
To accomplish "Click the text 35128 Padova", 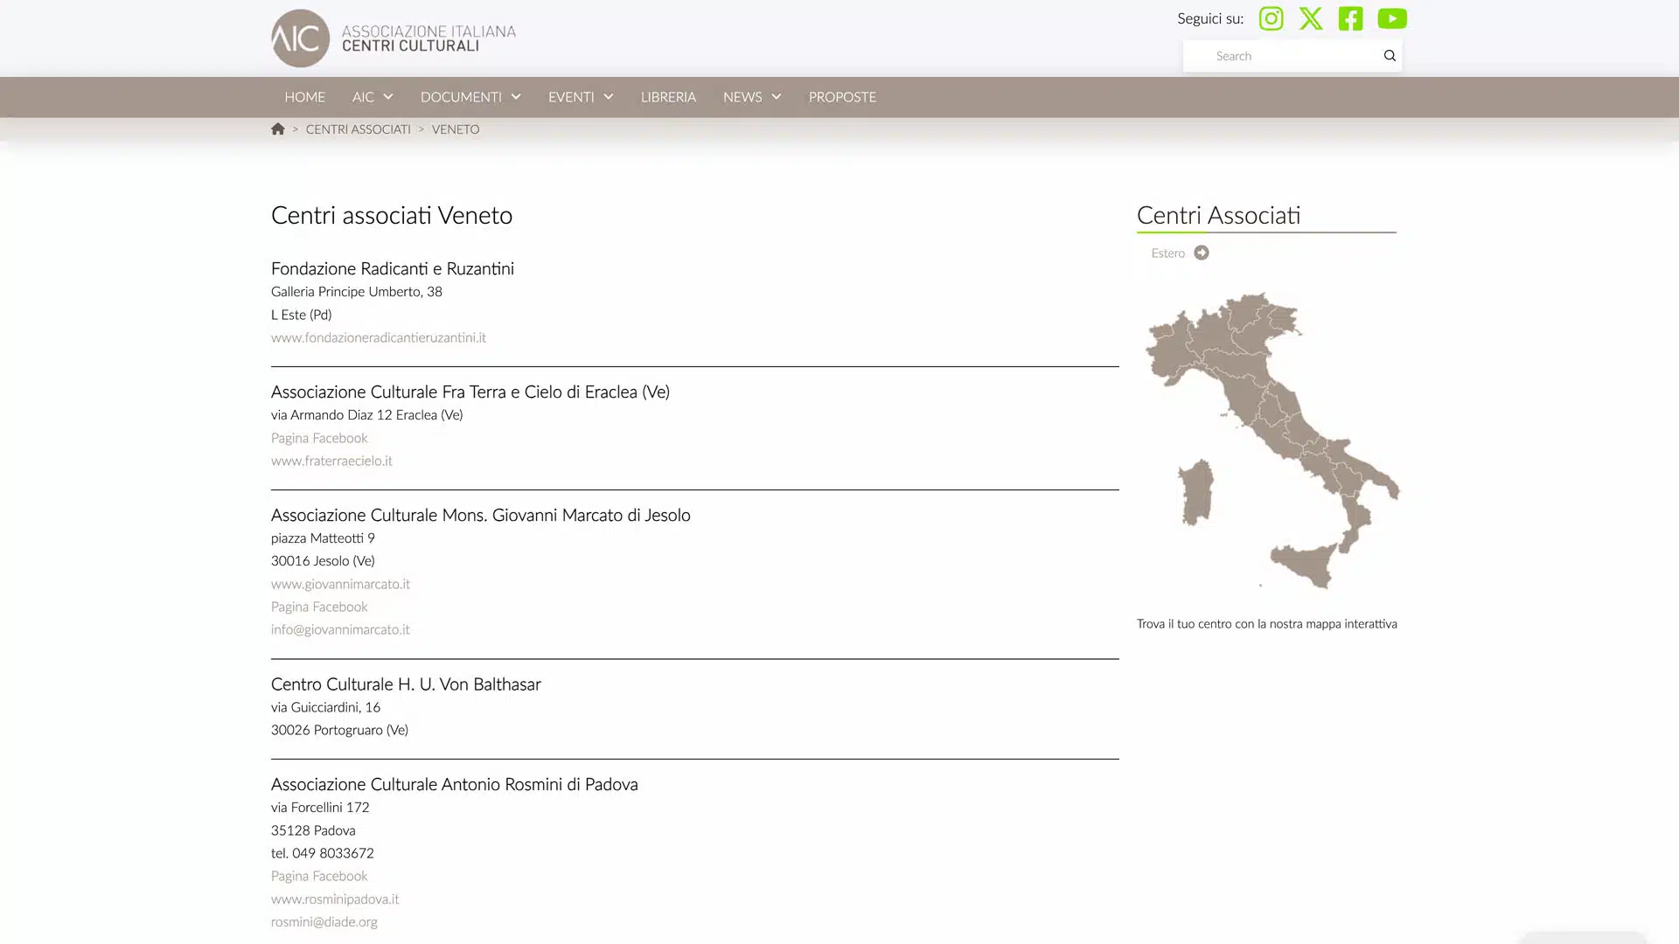I will [313, 830].
